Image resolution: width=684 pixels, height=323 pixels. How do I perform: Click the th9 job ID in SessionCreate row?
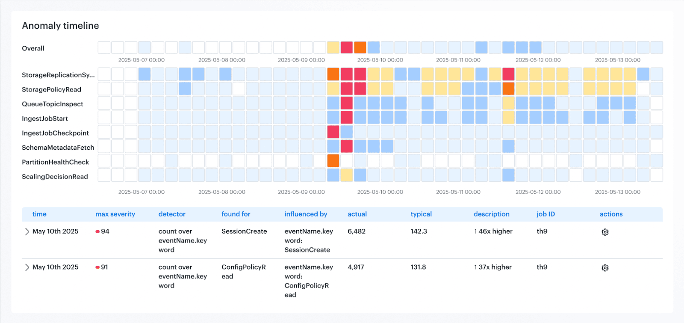[x=542, y=231]
